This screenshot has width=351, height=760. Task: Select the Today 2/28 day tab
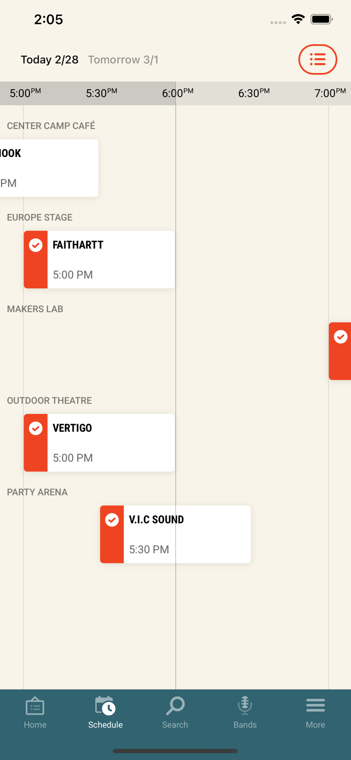pyautogui.click(x=50, y=60)
